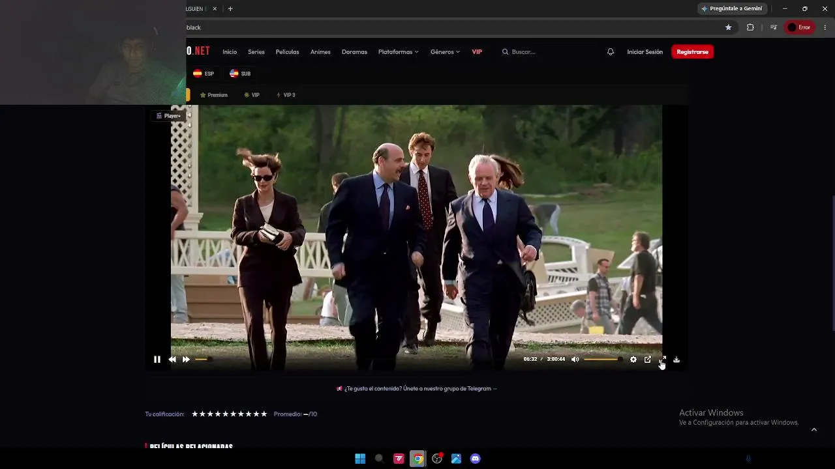Open the red TF app in taskbar

399,459
